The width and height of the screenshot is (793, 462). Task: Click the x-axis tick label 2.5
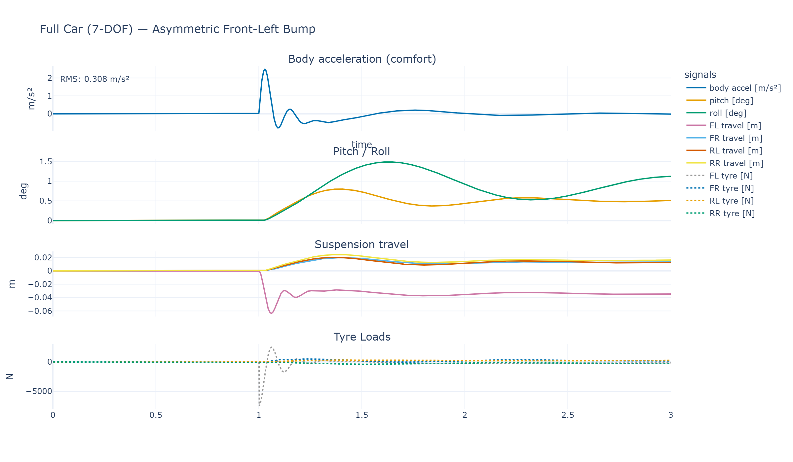click(x=568, y=415)
